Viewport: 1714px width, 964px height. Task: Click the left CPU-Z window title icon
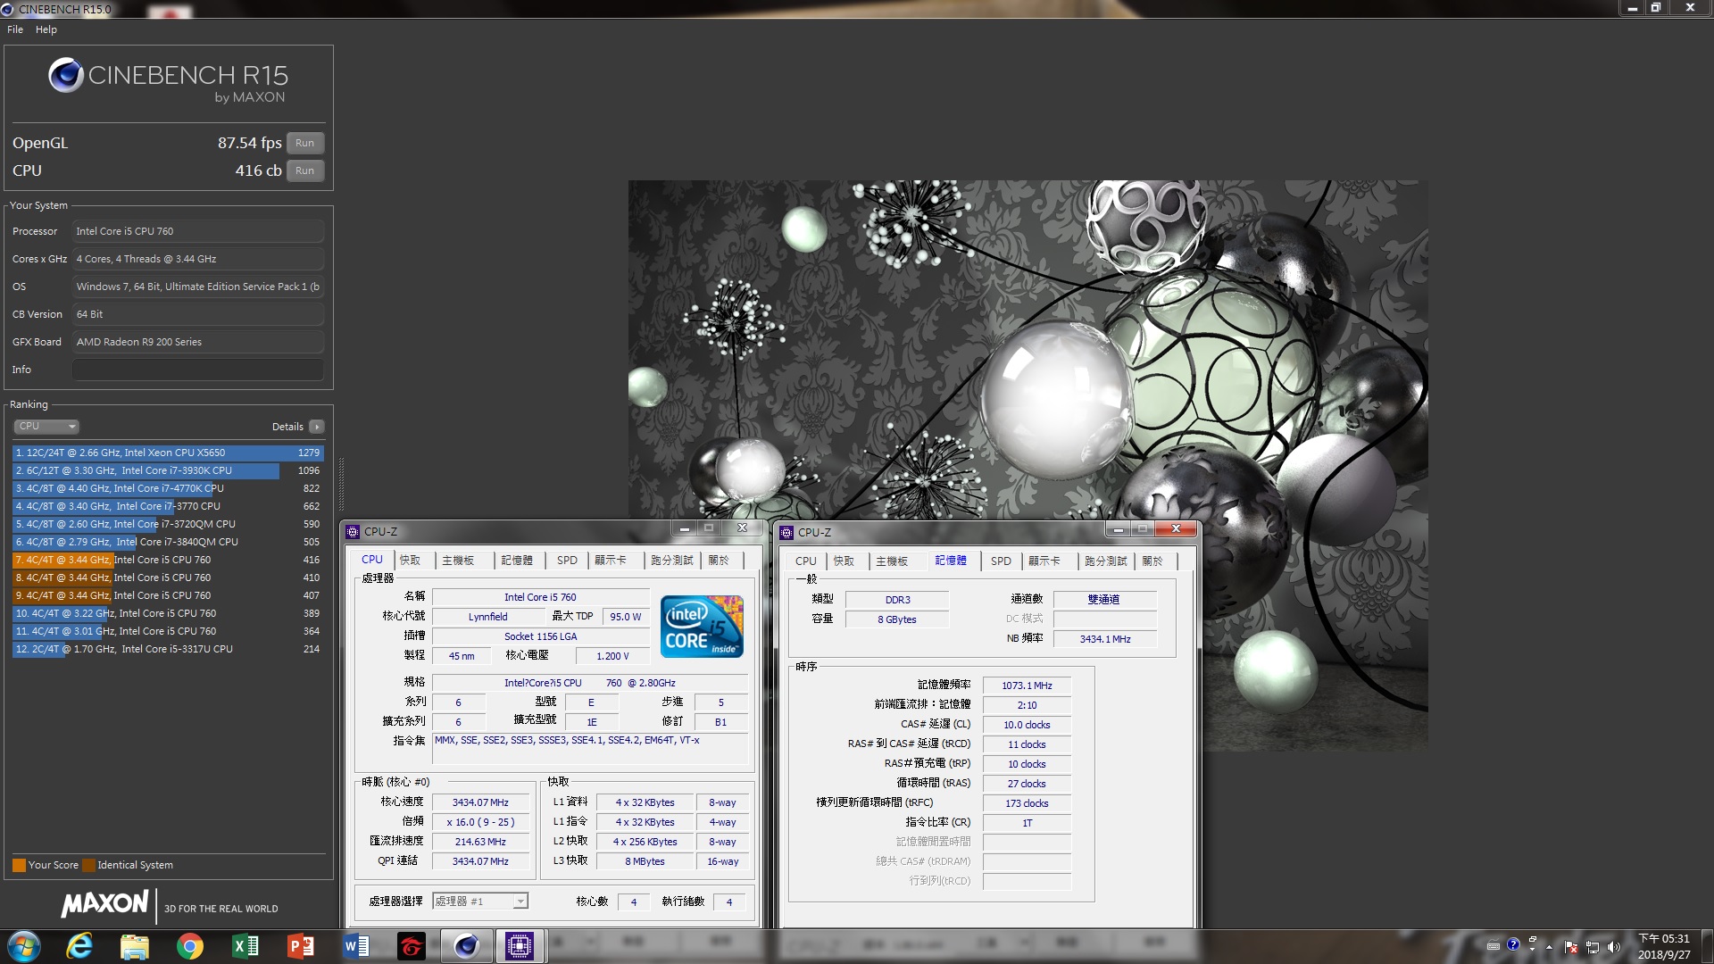click(x=353, y=532)
